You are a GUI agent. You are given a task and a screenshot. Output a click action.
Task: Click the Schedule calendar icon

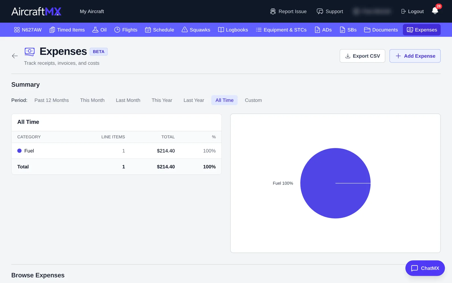[x=148, y=30]
